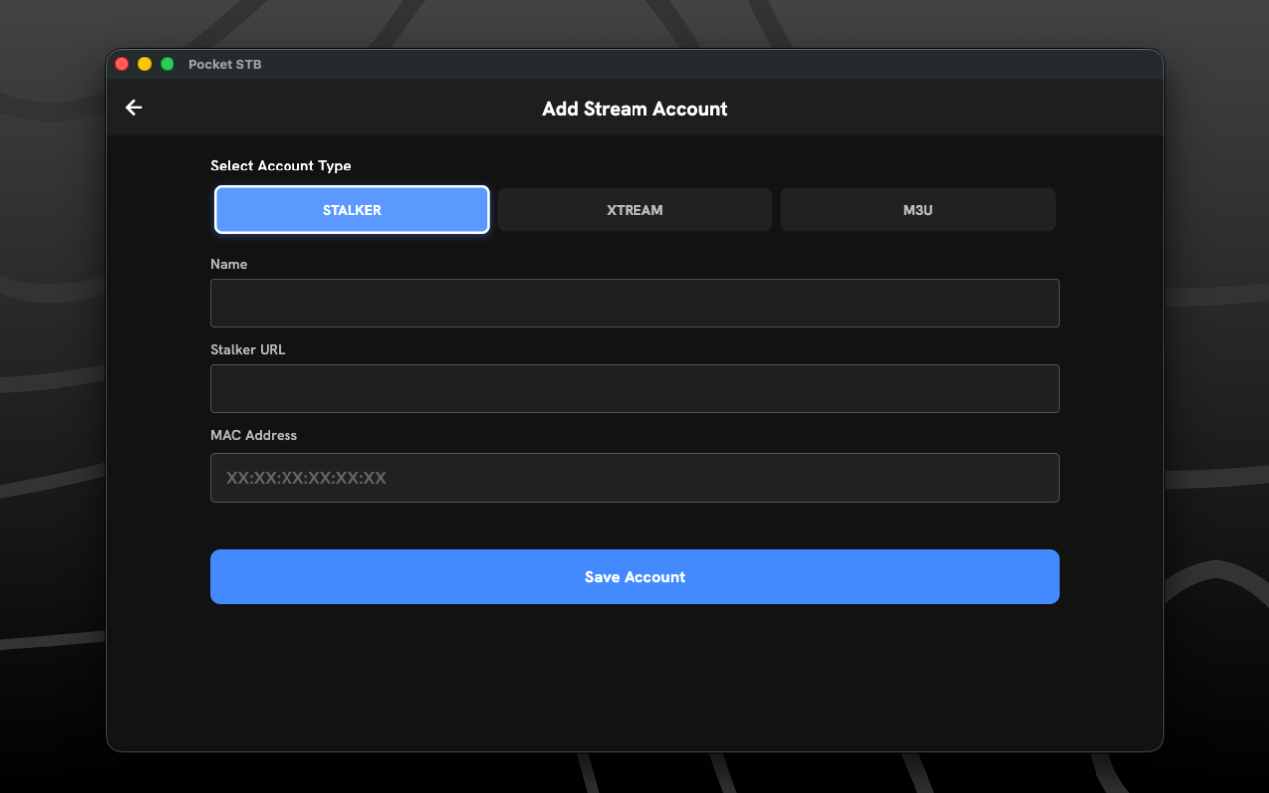
Task: Click the Name field label
Action: click(x=229, y=264)
